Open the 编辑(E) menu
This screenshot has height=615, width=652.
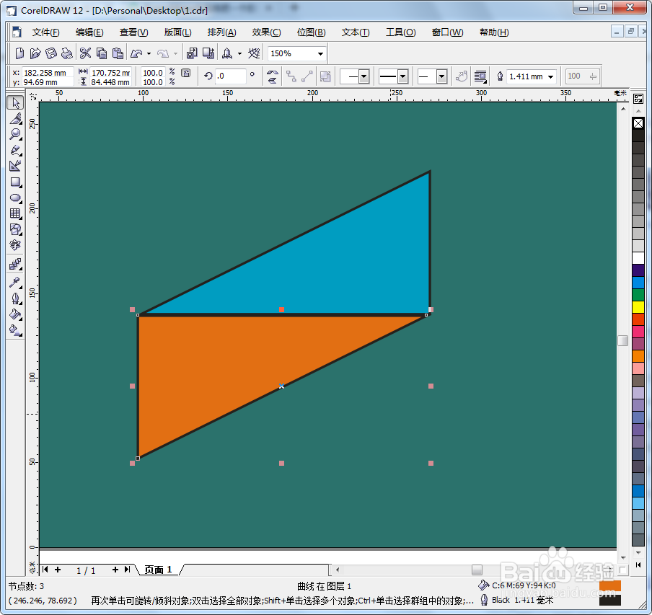tap(89, 32)
